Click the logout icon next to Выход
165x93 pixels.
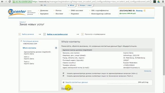[144, 11]
